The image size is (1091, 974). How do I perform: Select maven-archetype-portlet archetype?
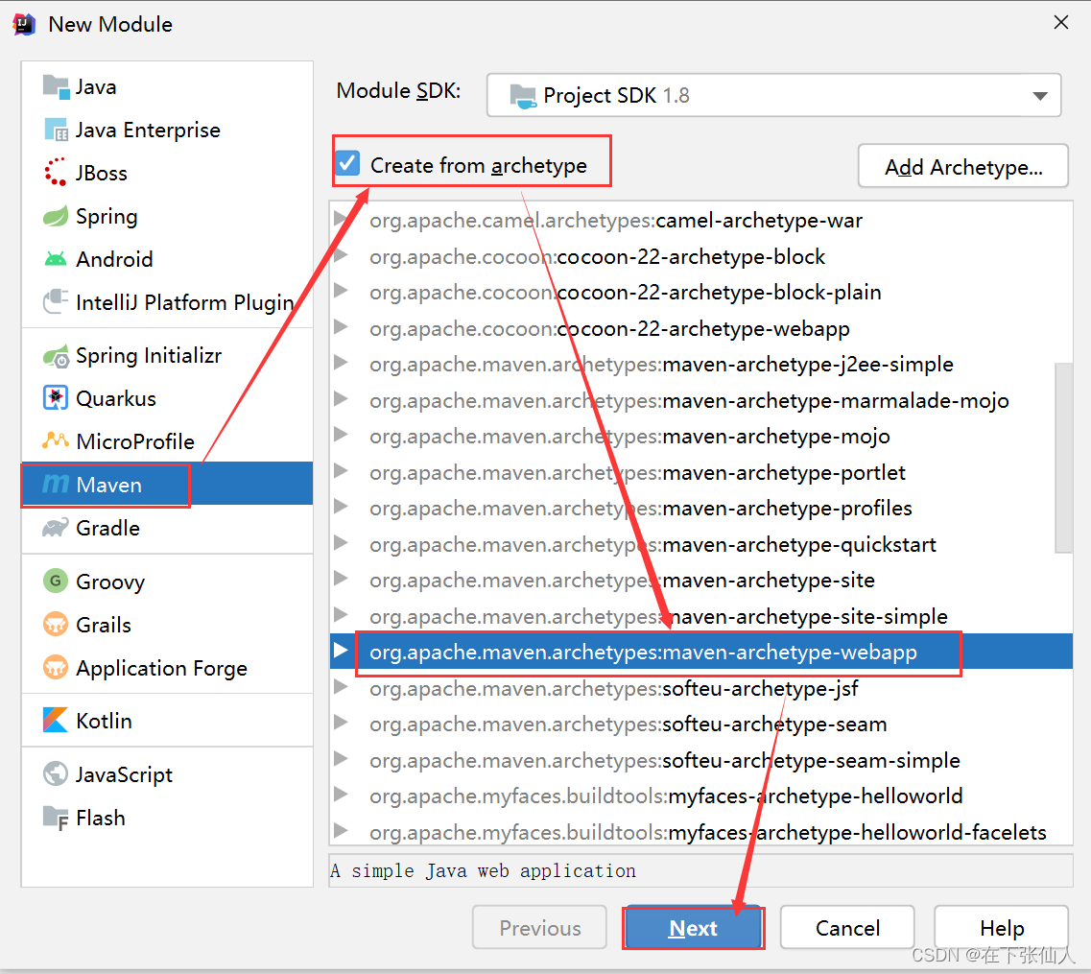coord(701,472)
